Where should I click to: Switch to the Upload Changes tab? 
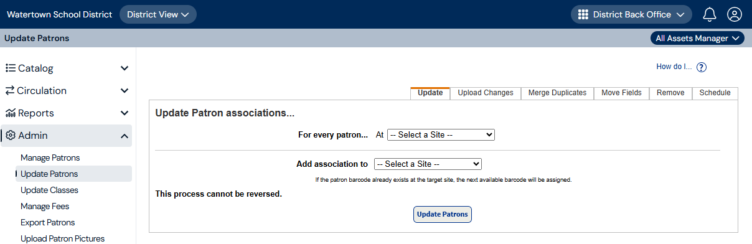point(486,93)
